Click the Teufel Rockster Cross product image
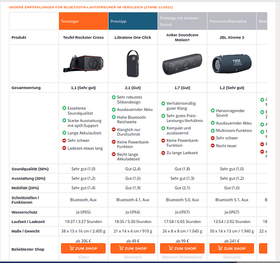 (83, 64)
